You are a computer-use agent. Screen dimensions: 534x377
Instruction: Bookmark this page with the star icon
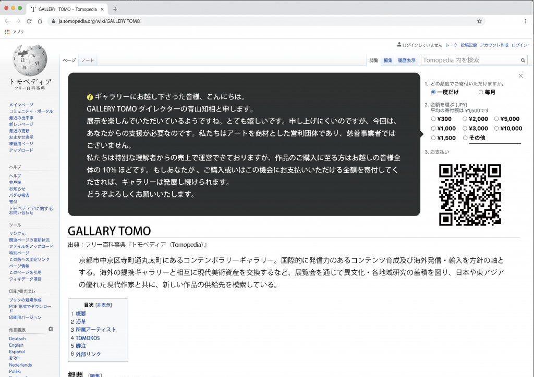[x=479, y=21]
